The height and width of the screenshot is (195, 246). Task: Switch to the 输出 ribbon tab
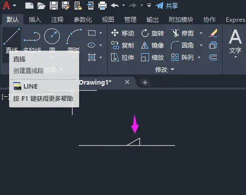153,20
